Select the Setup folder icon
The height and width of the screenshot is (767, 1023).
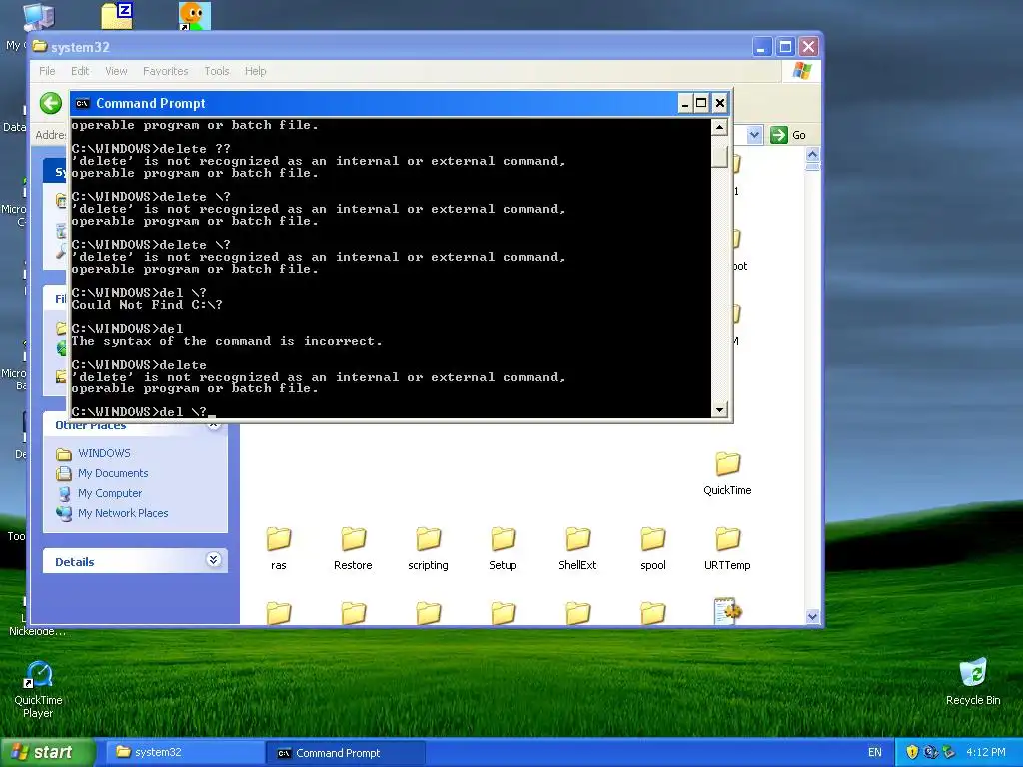tap(504, 539)
